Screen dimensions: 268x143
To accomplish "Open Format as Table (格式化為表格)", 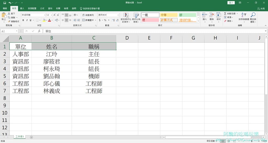I will (136, 18).
